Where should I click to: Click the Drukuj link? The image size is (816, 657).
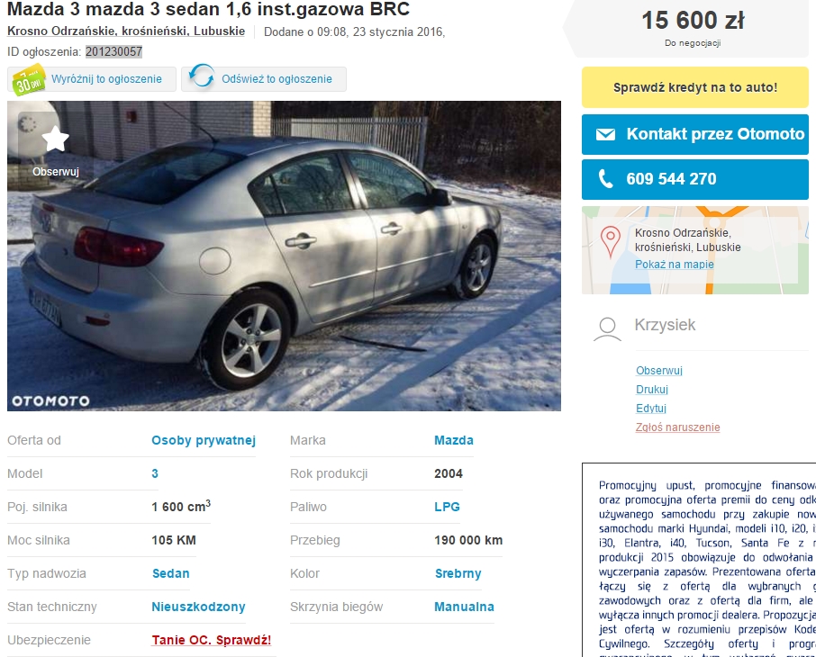click(651, 389)
